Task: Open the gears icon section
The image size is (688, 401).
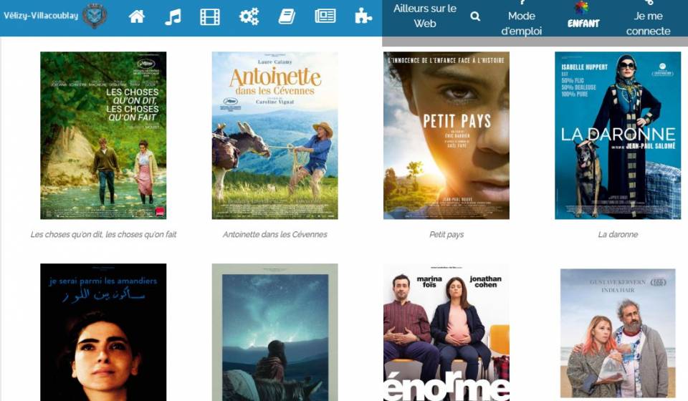Action: pos(249,16)
